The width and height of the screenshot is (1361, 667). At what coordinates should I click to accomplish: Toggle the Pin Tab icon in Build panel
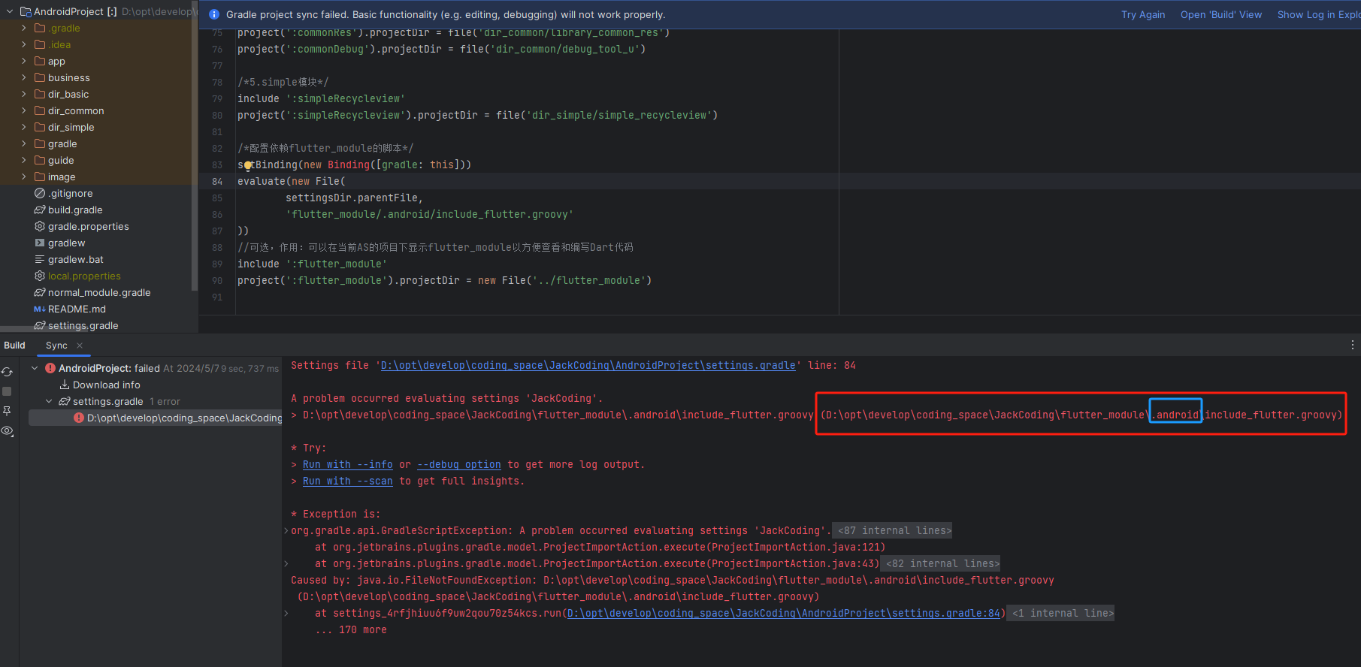click(x=7, y=411)
